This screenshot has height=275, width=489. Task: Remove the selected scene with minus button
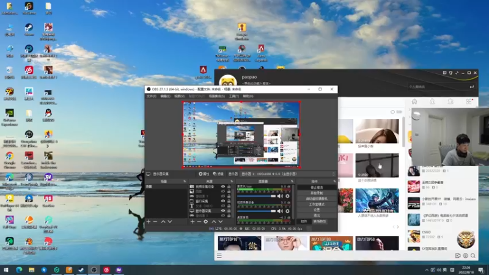tap(155, 222)
